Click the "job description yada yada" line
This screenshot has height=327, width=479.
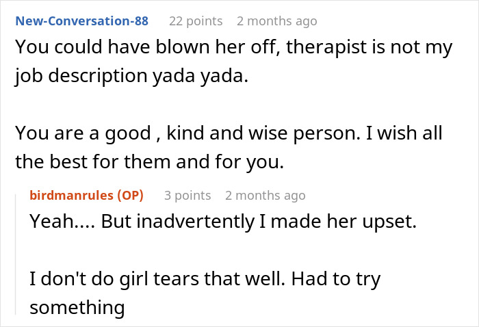tap(130, 75)
